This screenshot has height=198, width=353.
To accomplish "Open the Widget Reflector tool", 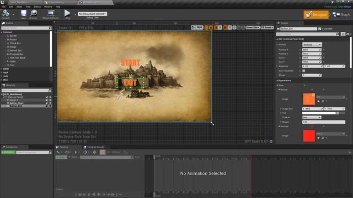I will click(50, 14).
